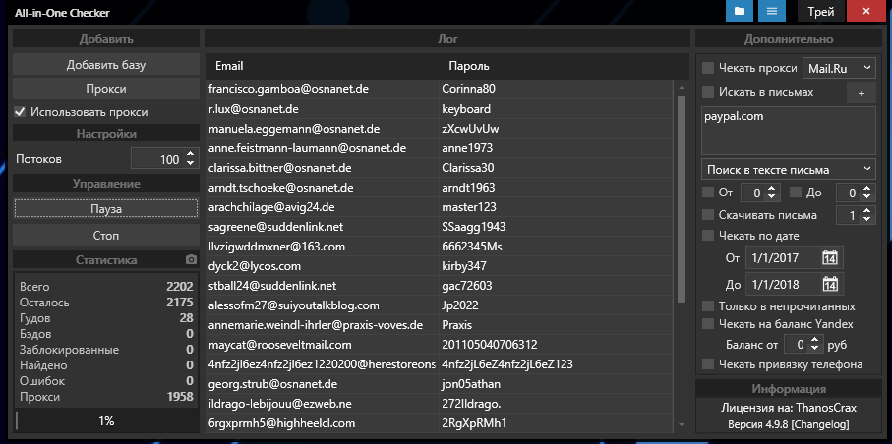Screen dimensions: 892x444
Task: Click the blue folder icon in title bar
Action: point(739,12)
